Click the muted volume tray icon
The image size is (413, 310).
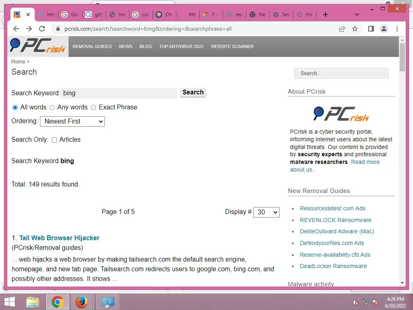tap(355, 302)
